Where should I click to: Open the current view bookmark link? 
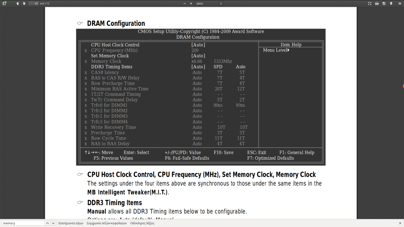pos(391,3)
